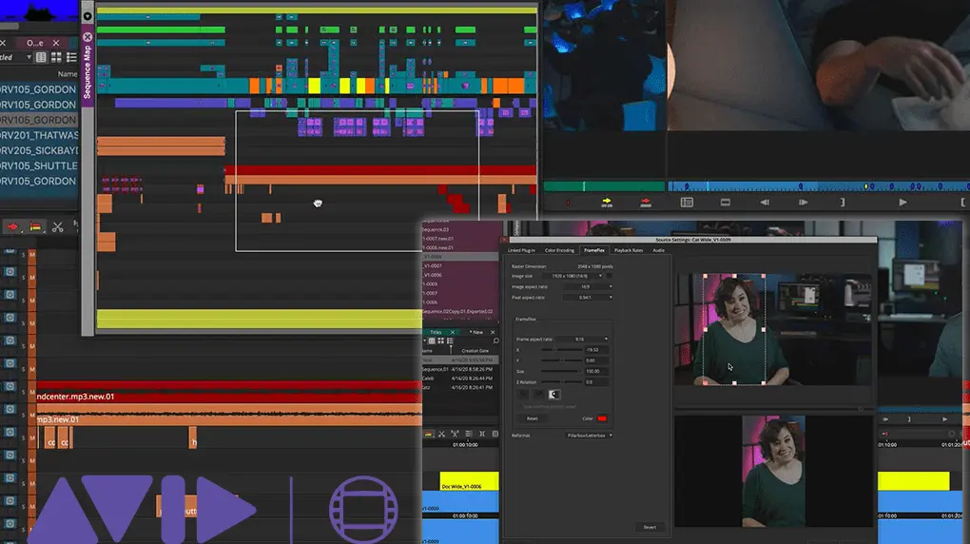
Task: Click first flip icon under Z Rotation
Action: coord(523,395)
